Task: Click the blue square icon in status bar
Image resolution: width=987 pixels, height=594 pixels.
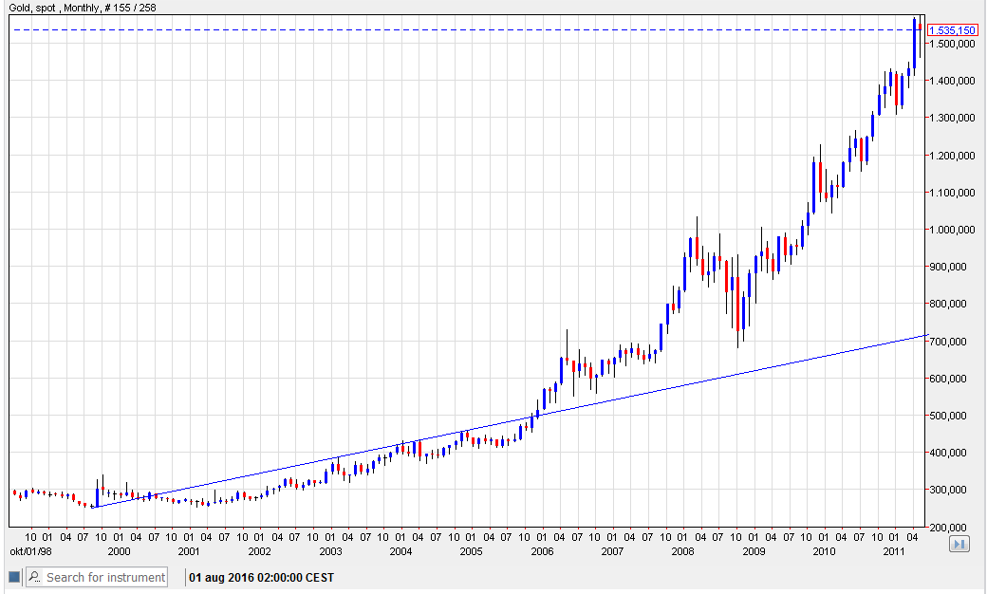Action: coord(14,577)
